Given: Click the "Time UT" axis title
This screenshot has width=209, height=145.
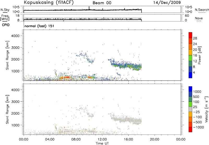Looking at the screenshot, I should [x=102, y=143].
